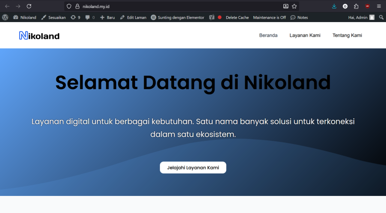Viewport: 386px width, 213px height.
Task: Open the comments bubble with 0
Action: (x=90, y=18)
